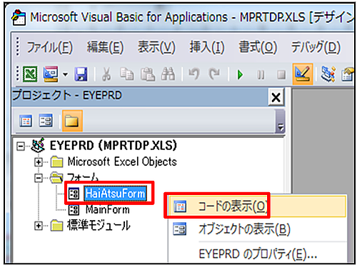This screenshot has width=357, height=265.
Task: Expand Microsoft Excel Objects folder
Action: [x=39, y=162]
